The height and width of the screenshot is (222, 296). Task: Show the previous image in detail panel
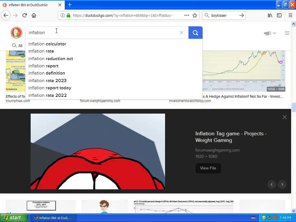[x=272, y=184]
